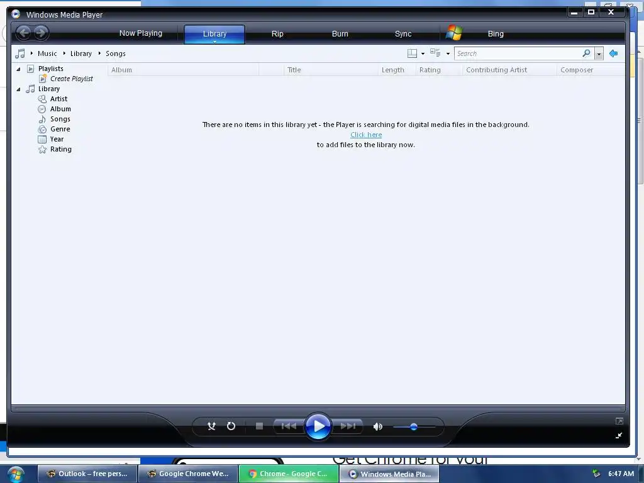Click the view options icon
The width and height of the screenshot is (644, 483).
(435, 53)
